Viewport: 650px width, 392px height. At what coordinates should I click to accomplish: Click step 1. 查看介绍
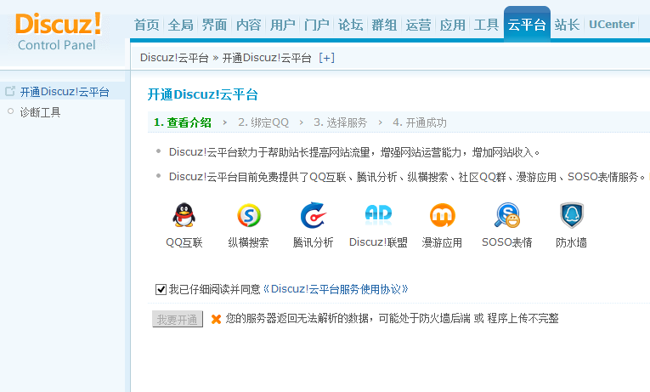pyautogui.click(x=183, y=122)
